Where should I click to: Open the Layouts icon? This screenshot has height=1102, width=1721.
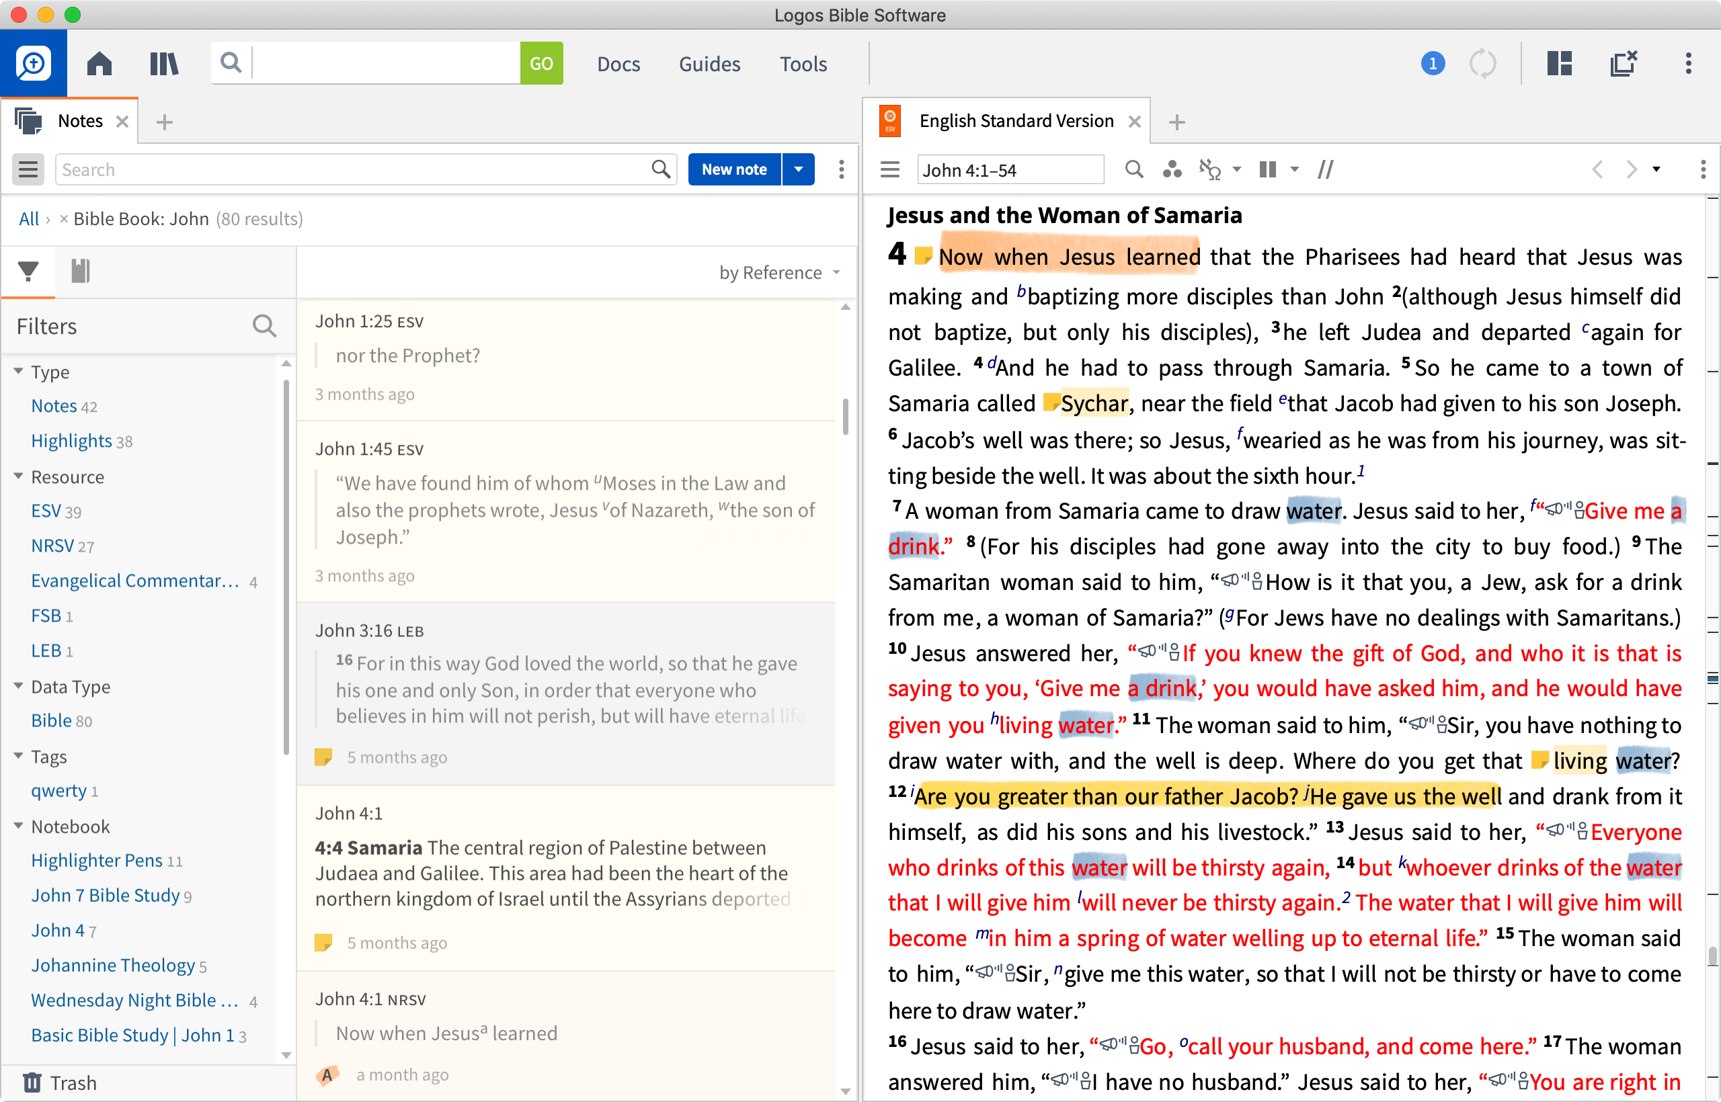click(x=1559, y=64)
